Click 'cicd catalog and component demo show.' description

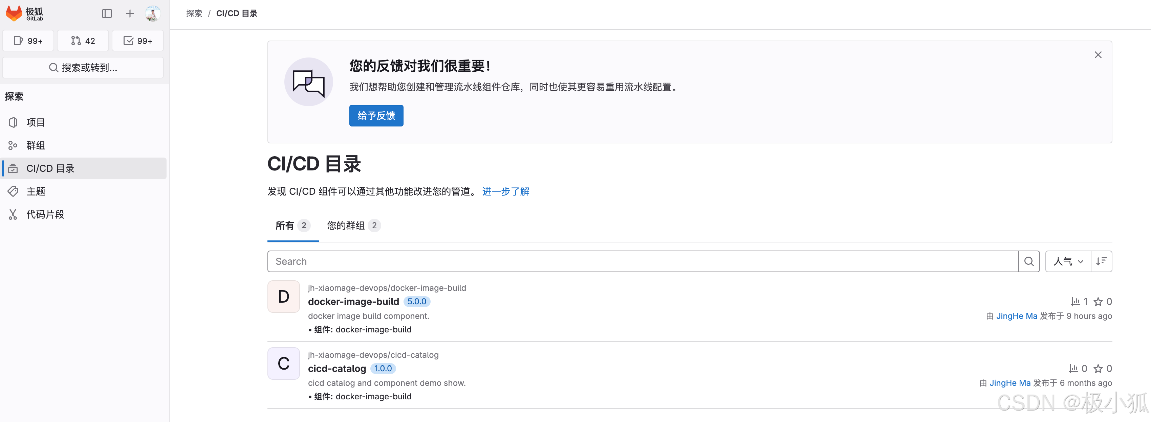point(387,383)
